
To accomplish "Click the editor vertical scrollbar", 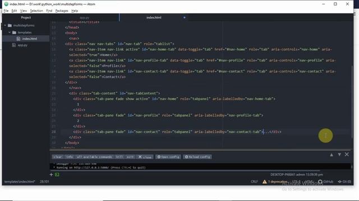I will click(x=352, y=102).
